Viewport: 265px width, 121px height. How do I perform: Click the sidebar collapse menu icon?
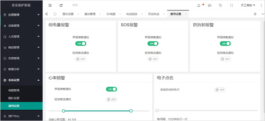coord(50,5)
